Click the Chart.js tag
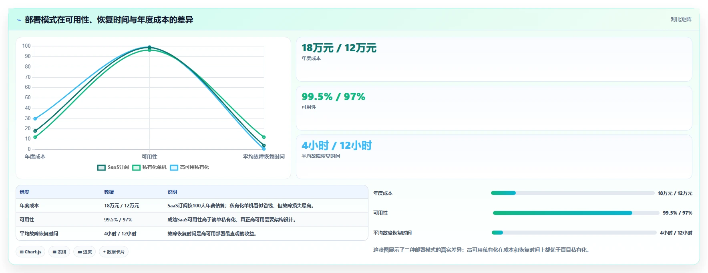 tap(30, 252)
